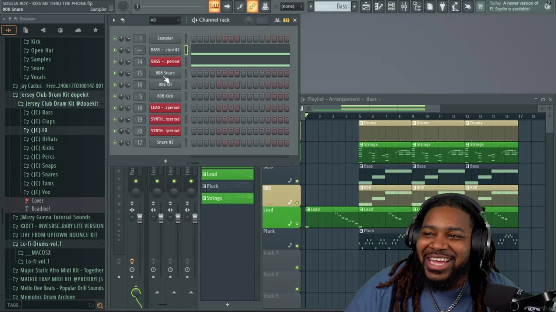Toggle mute on the 808 playlist track

click(297, 202)
